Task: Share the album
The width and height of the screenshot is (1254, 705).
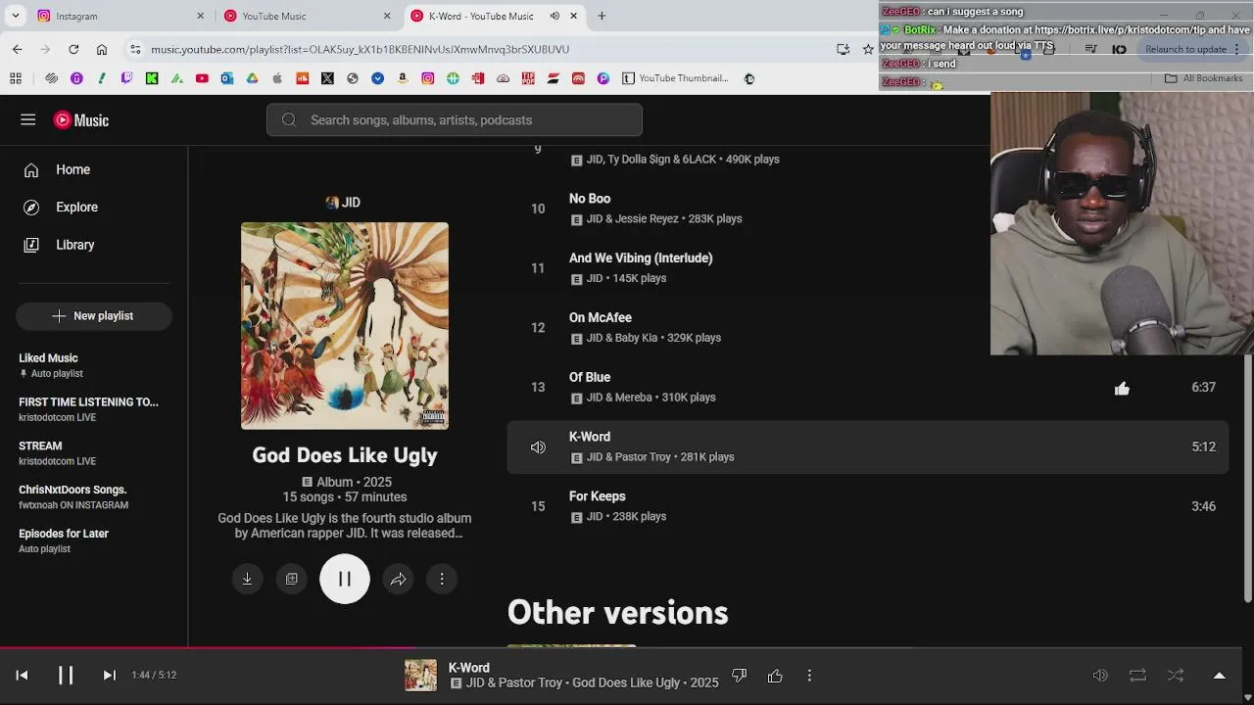Action: coord(398,579)
